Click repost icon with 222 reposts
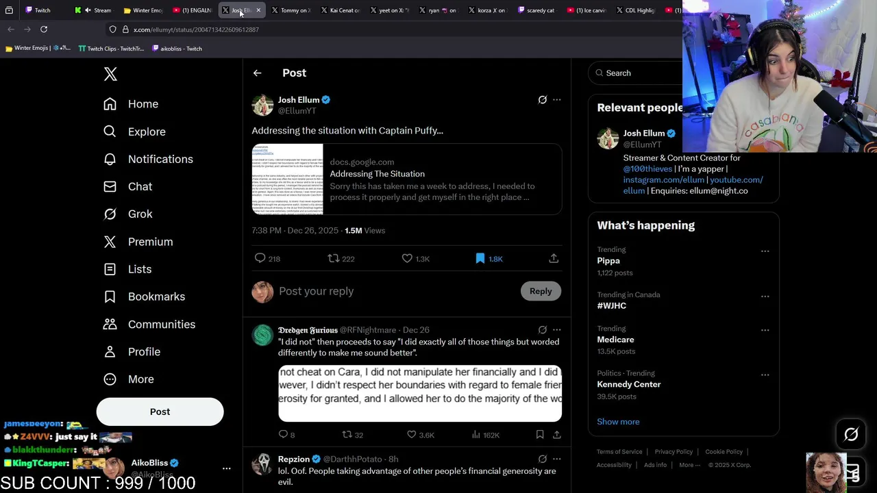This screenshot has width=877, height=493. tap(333, 258)
